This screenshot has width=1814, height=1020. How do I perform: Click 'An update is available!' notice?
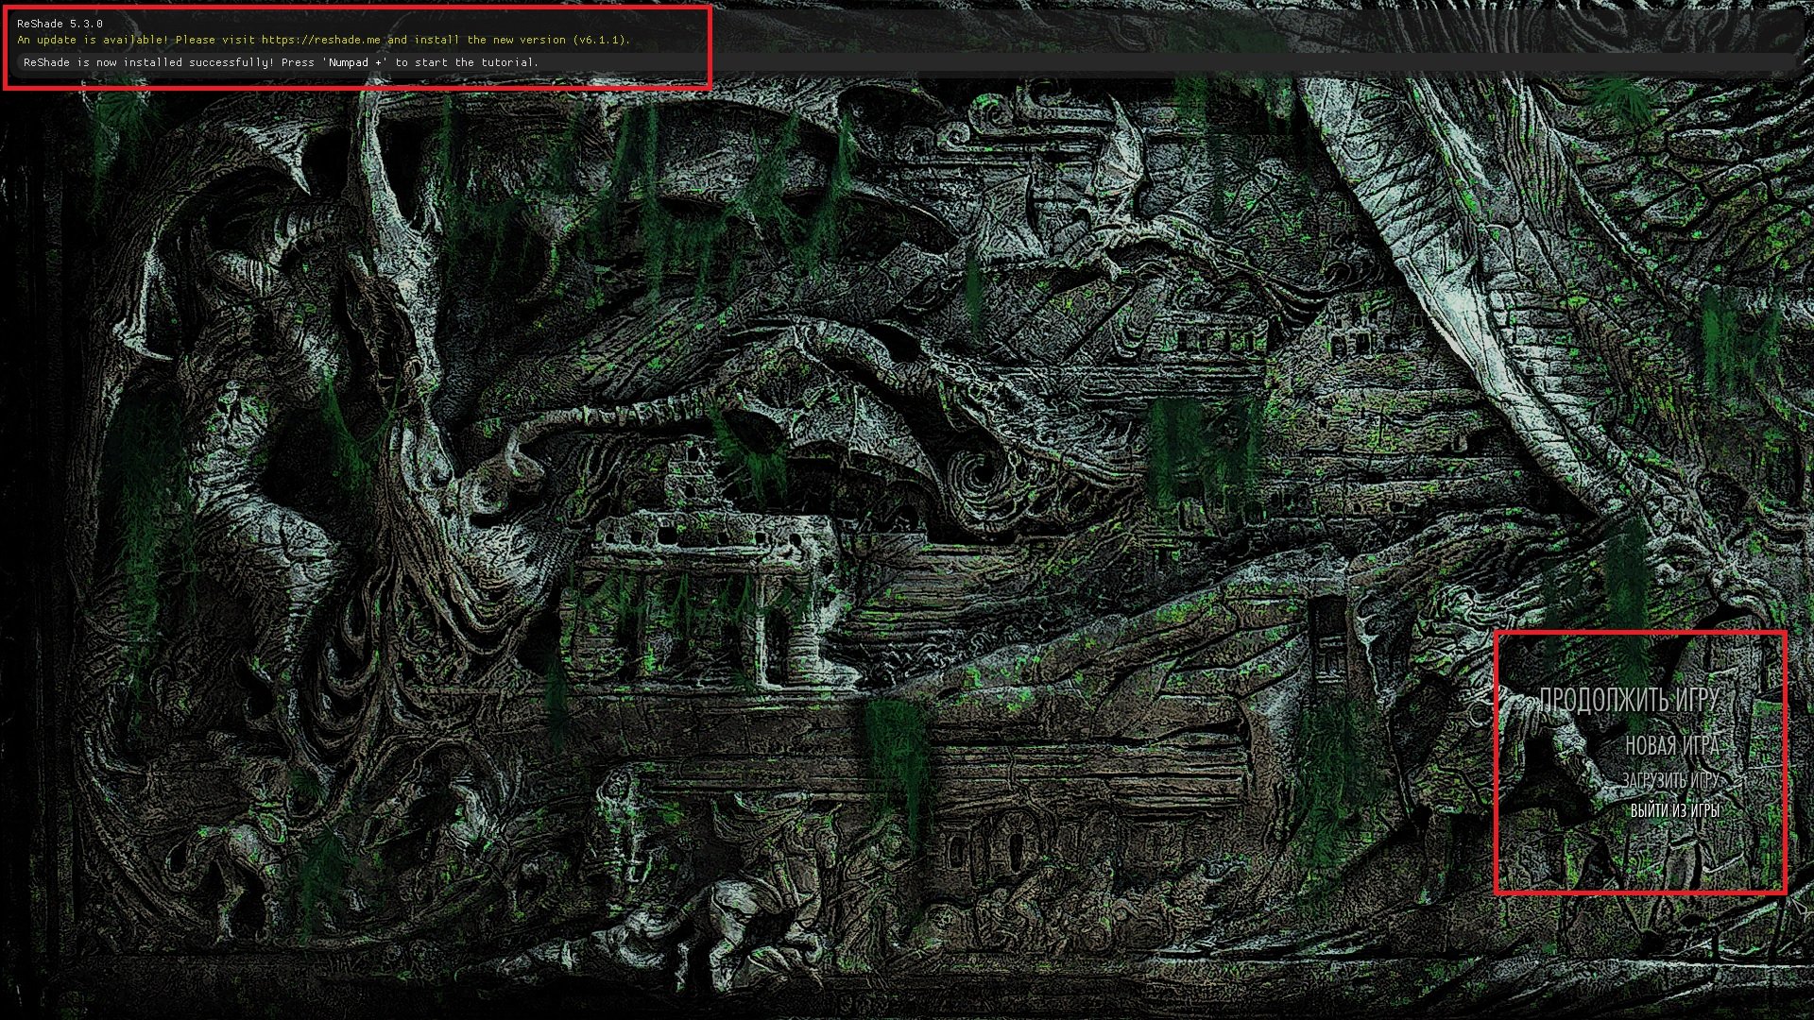(x=93, y=40)
